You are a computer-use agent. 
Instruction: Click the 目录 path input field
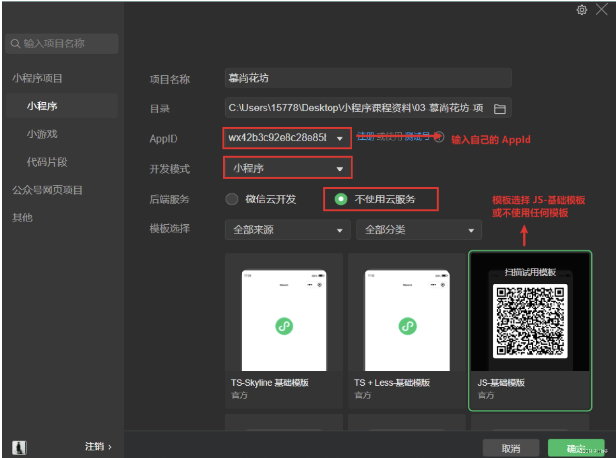point(368,108)
